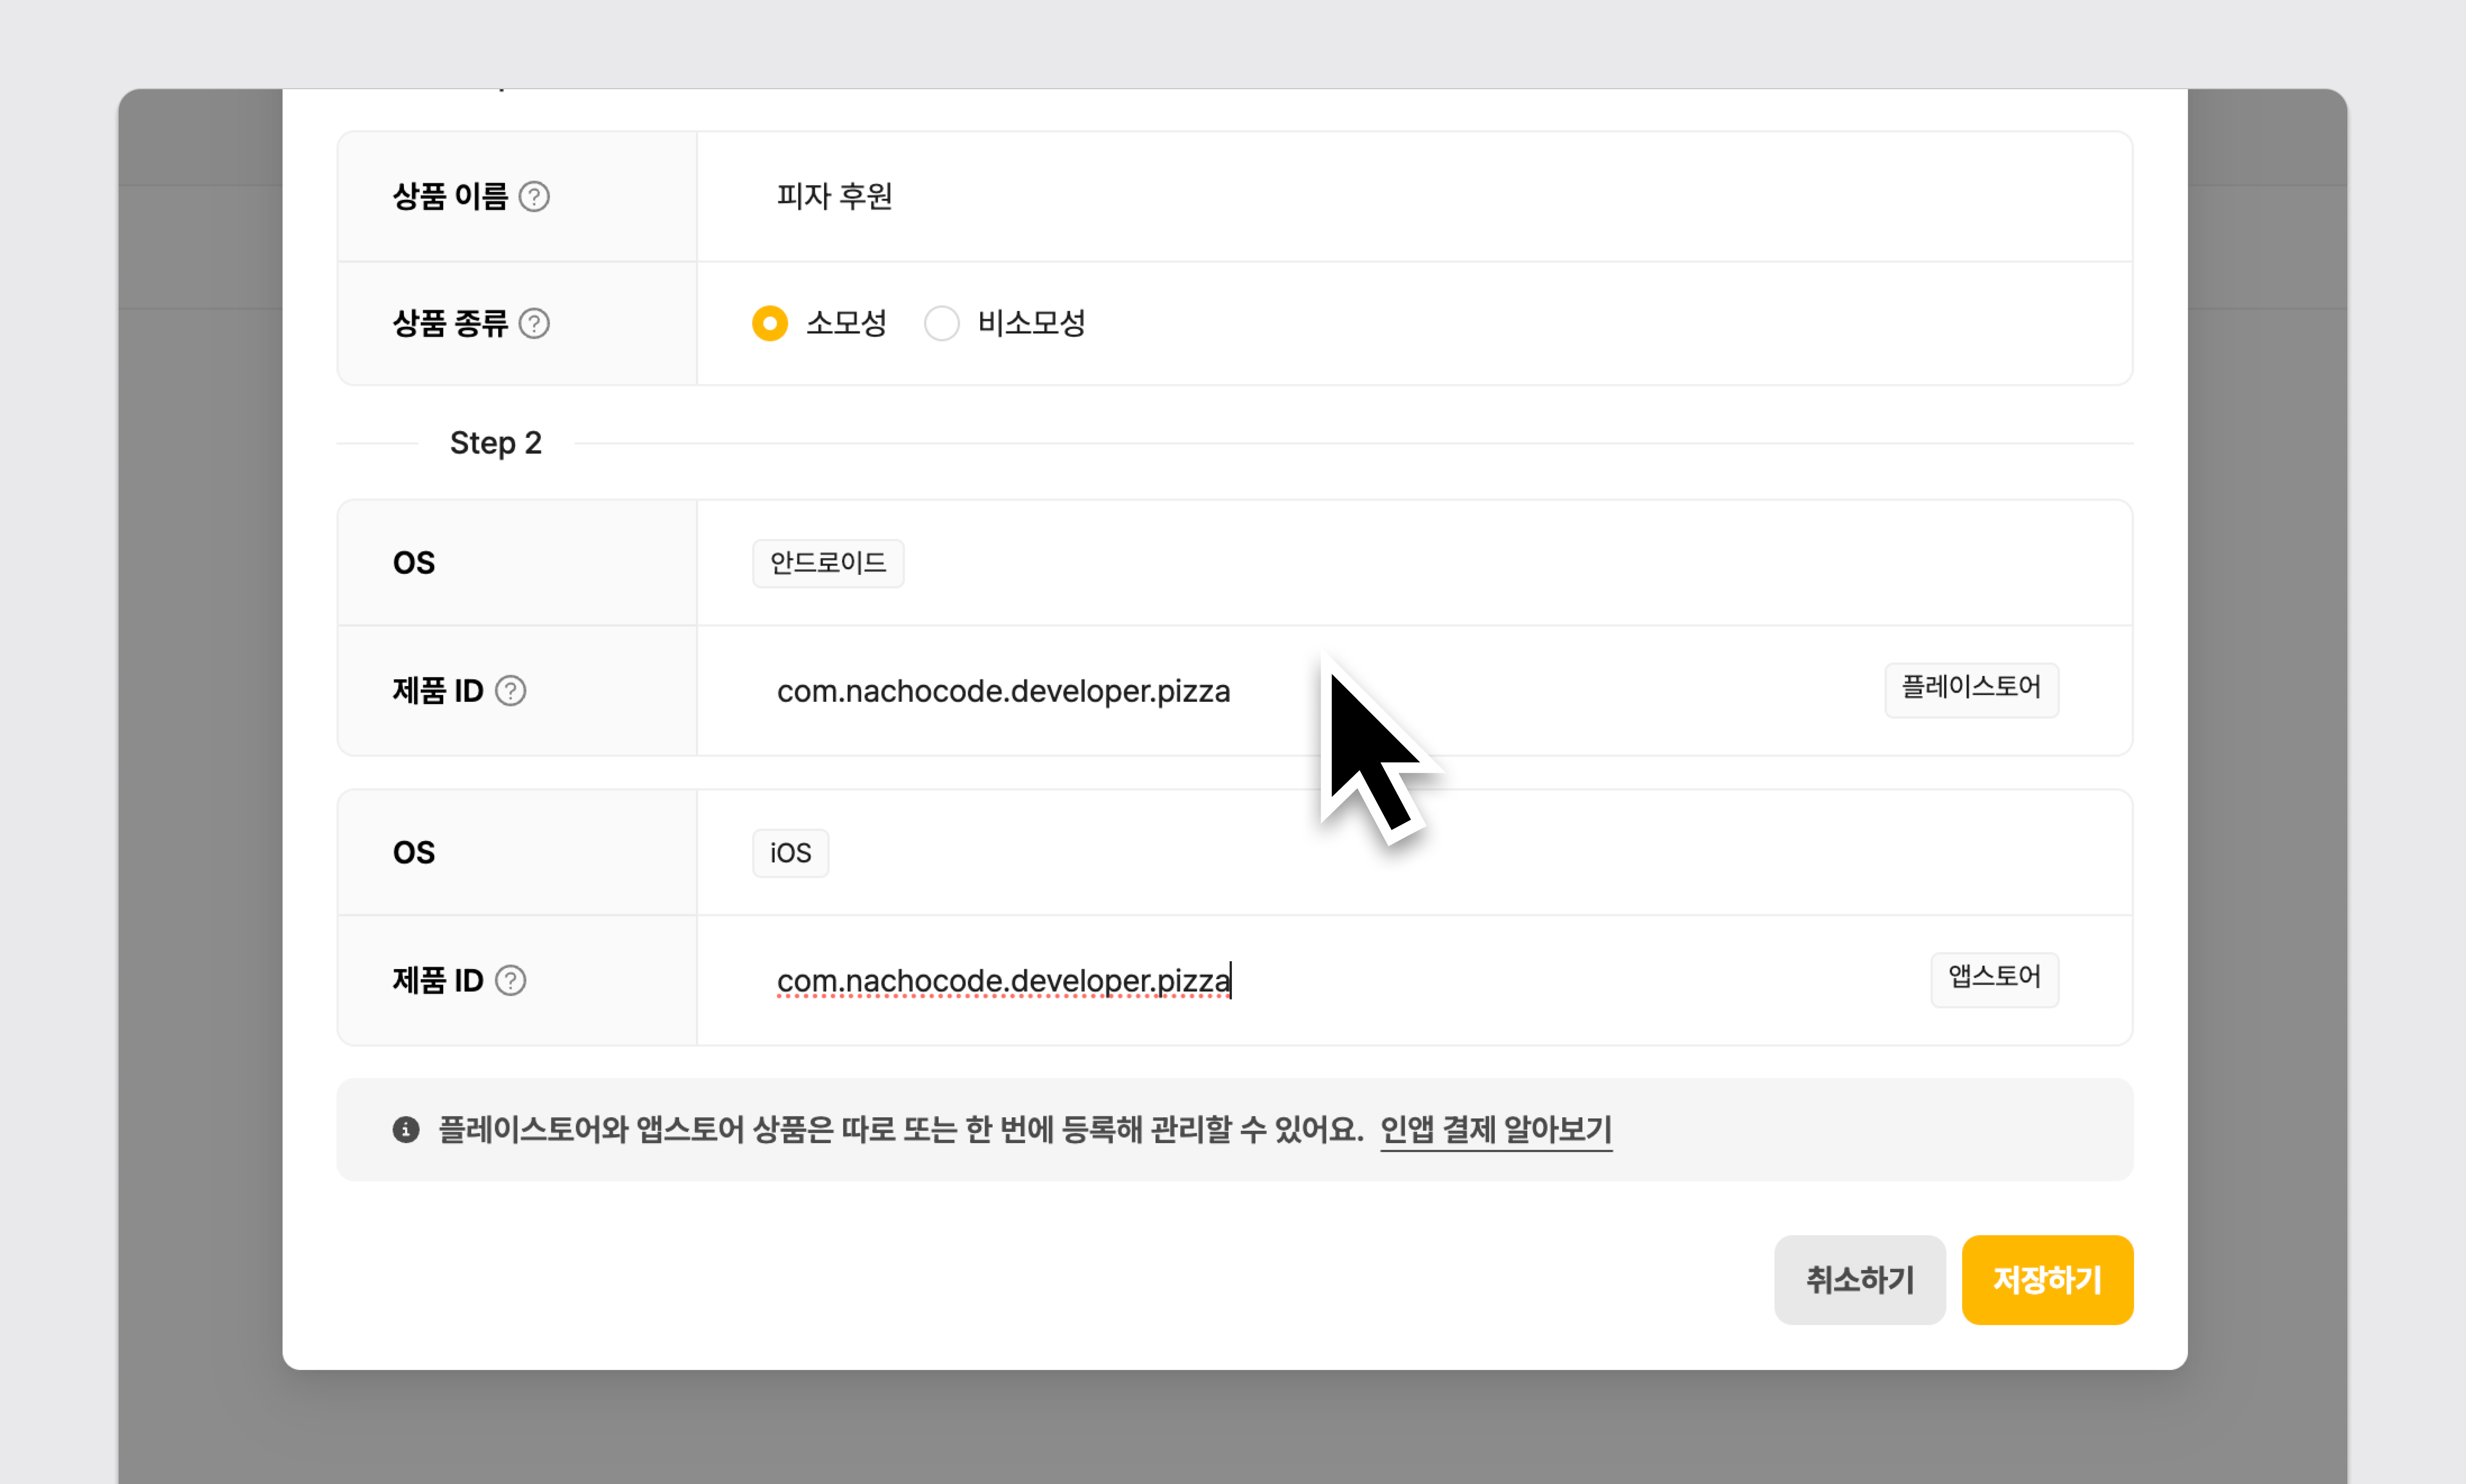2466x1484 pixels.
Task: Click the Android 제품 ID input field
Action: point(1003,691)
